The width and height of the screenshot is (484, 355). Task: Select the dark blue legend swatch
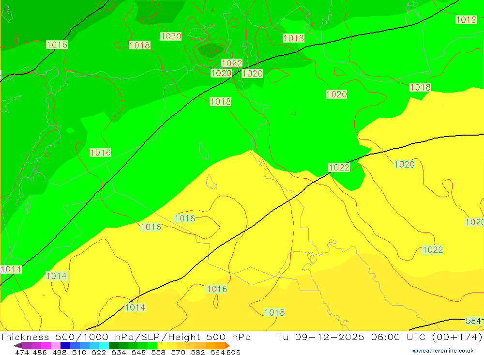(65, 345)
